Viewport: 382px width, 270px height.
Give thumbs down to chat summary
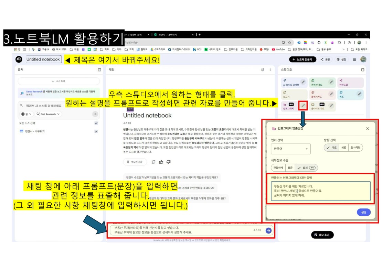pyautogui.click(x=168, y=162)
